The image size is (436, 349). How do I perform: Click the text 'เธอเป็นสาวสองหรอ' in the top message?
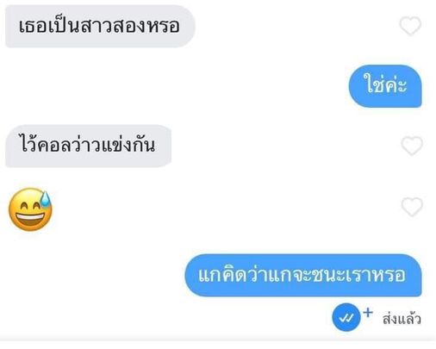click(99, 26)
